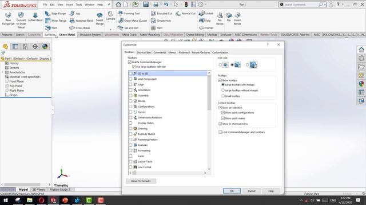Screen dimensions: 366x205
Task: Select Large tooltips without images option
Action: click(x=223, y=90)
